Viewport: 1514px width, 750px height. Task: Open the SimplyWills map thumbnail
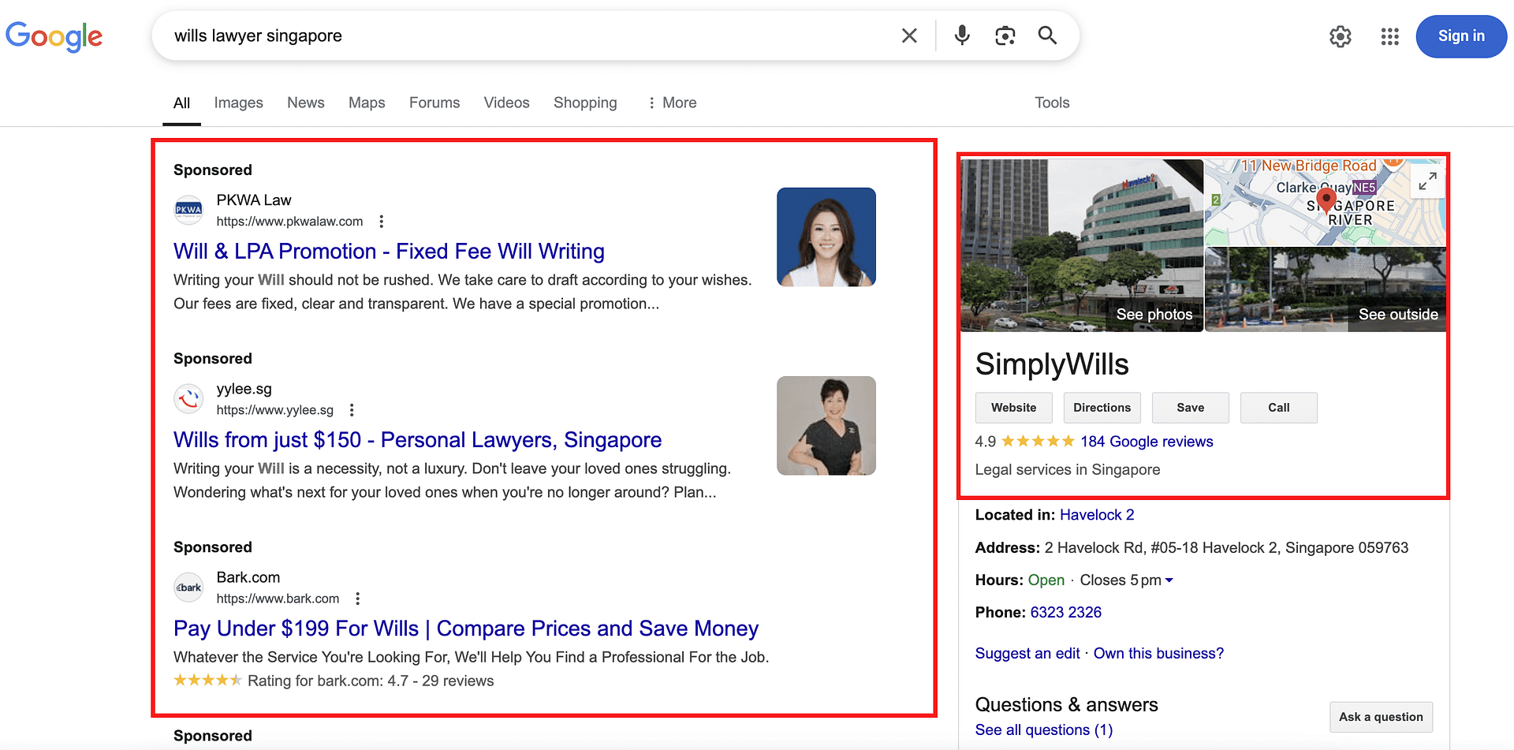[1326, 202]
